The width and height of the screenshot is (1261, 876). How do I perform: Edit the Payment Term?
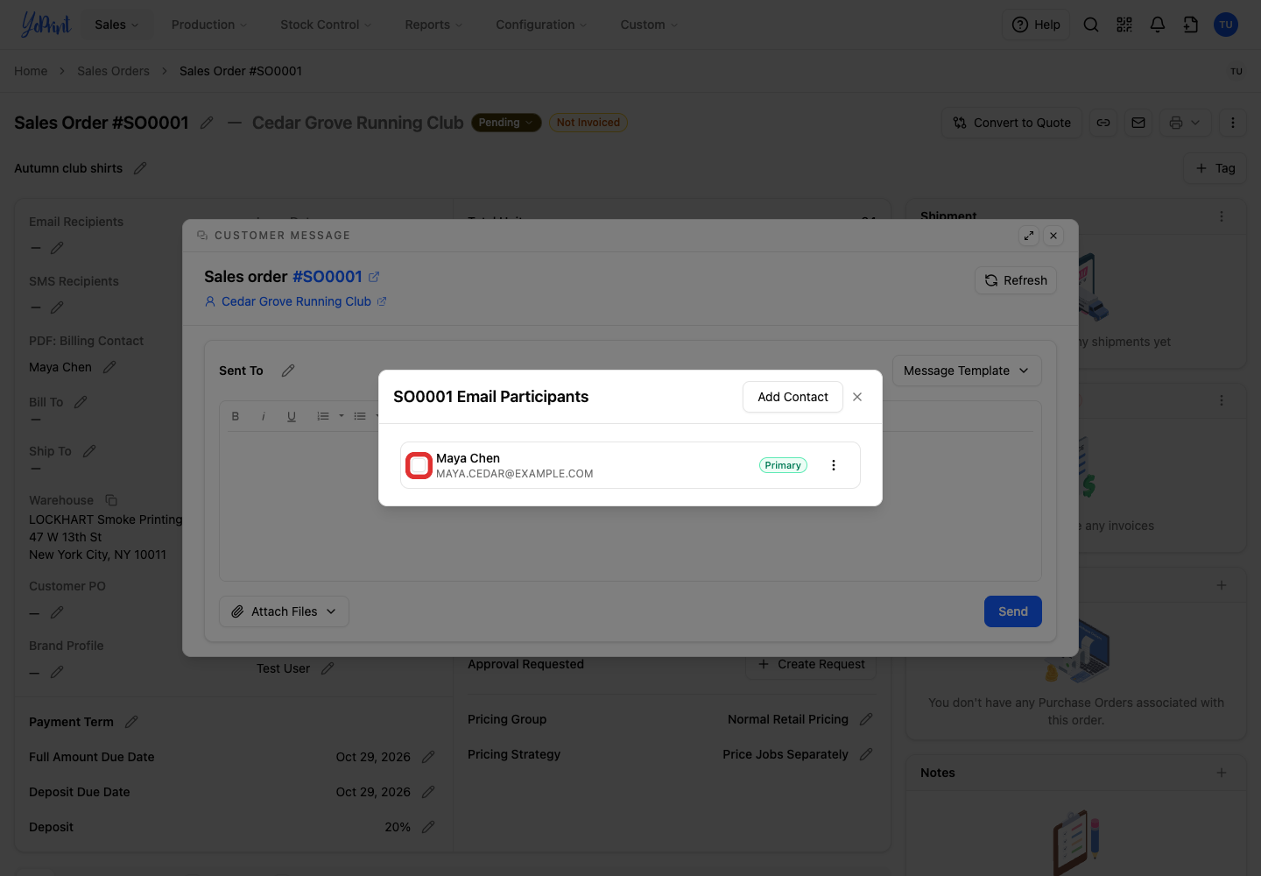coord(131,722)
